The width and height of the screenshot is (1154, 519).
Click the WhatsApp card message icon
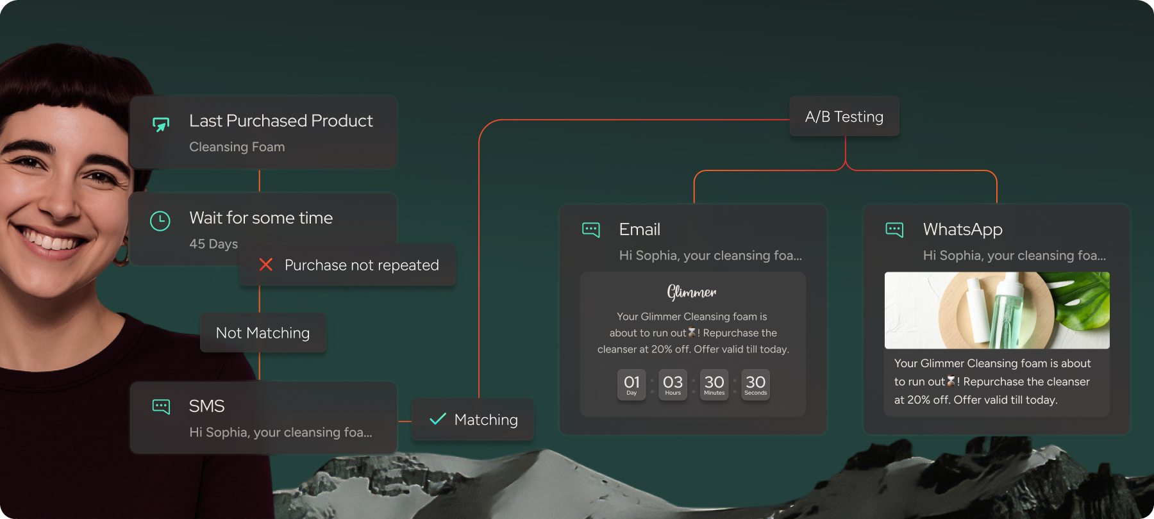point(894,229)
